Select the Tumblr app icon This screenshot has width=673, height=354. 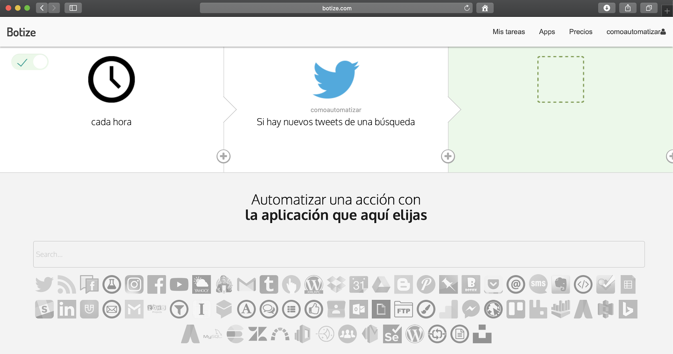tap(269, 284)
